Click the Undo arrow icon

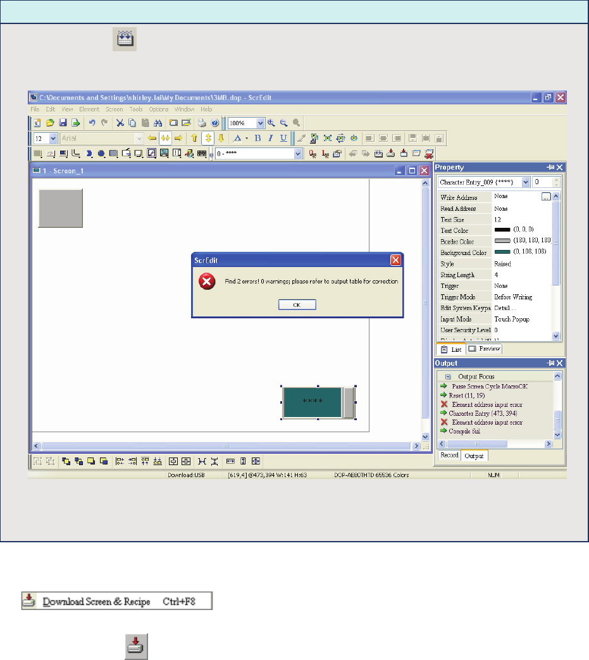coord(92,123)
